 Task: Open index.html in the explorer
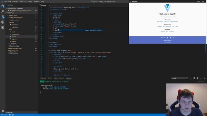[15, 27]
